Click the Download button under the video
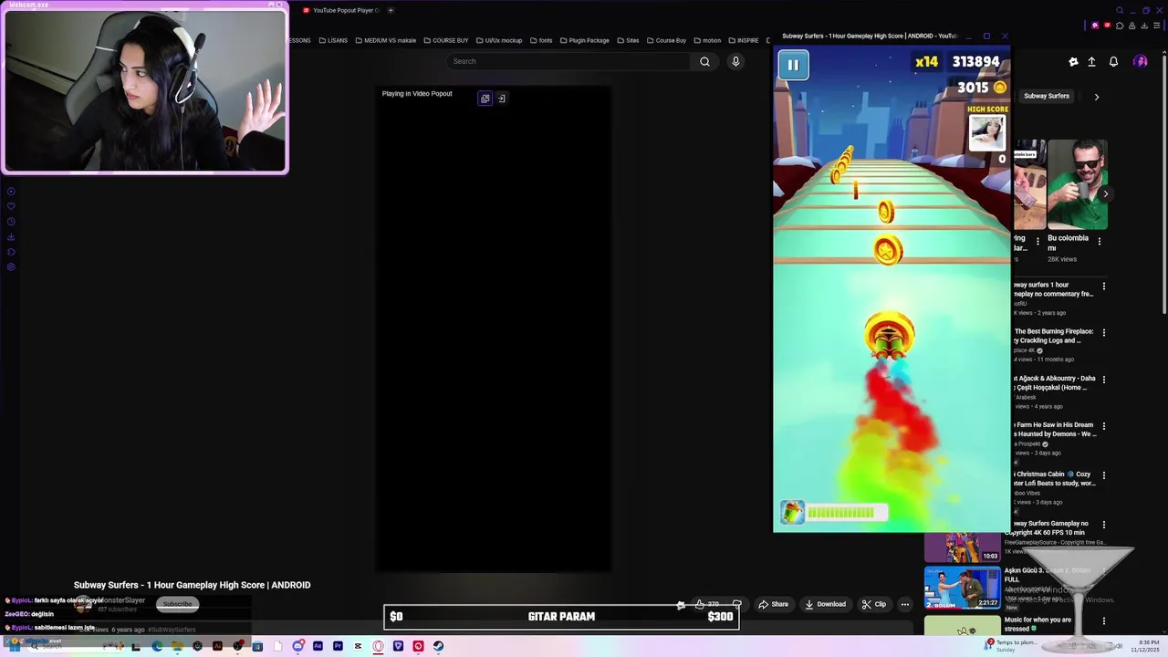Screen dimensions: 1168x657 [825, 604]
